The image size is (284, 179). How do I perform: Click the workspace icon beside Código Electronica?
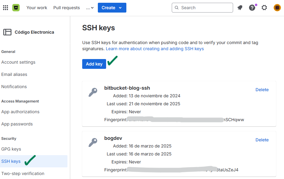7,32
